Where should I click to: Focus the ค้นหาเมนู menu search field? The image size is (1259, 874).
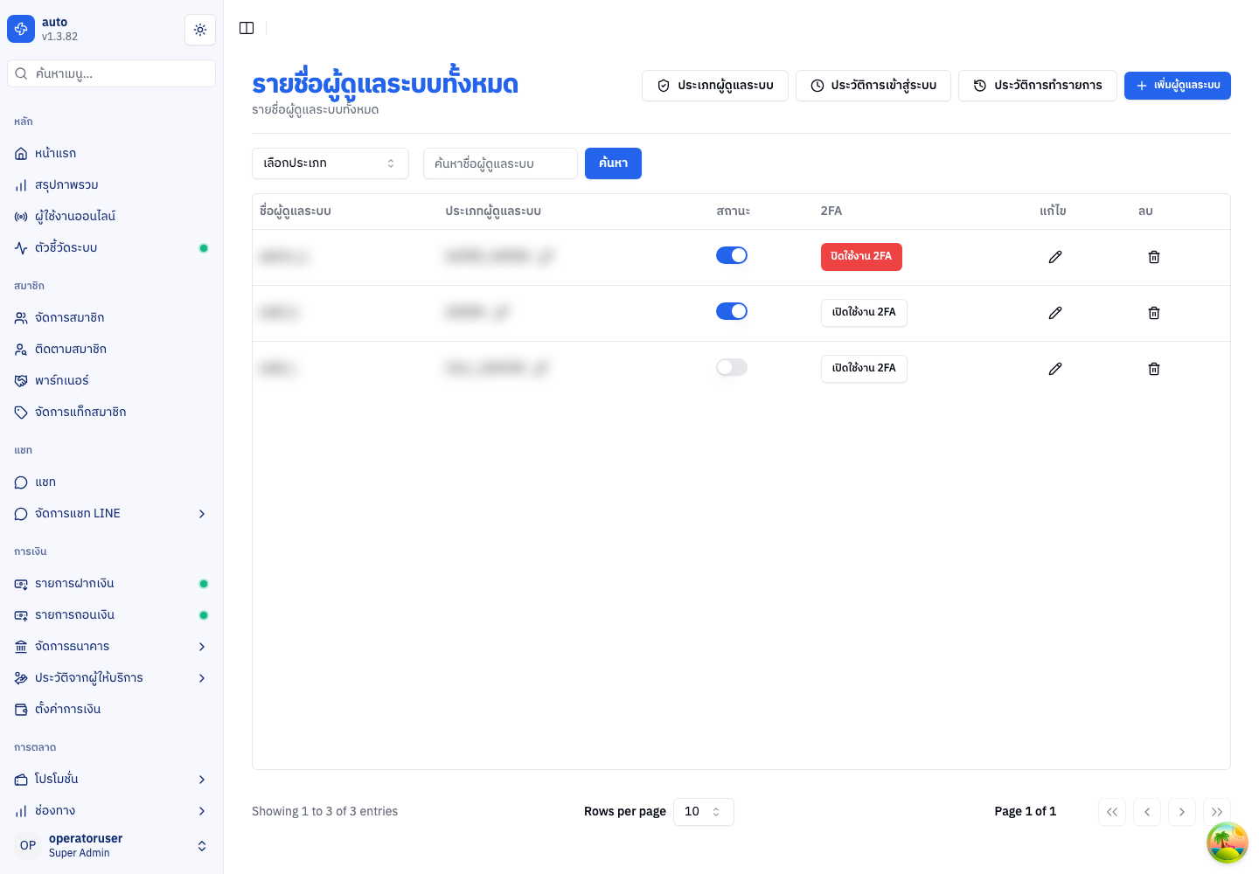111,73
